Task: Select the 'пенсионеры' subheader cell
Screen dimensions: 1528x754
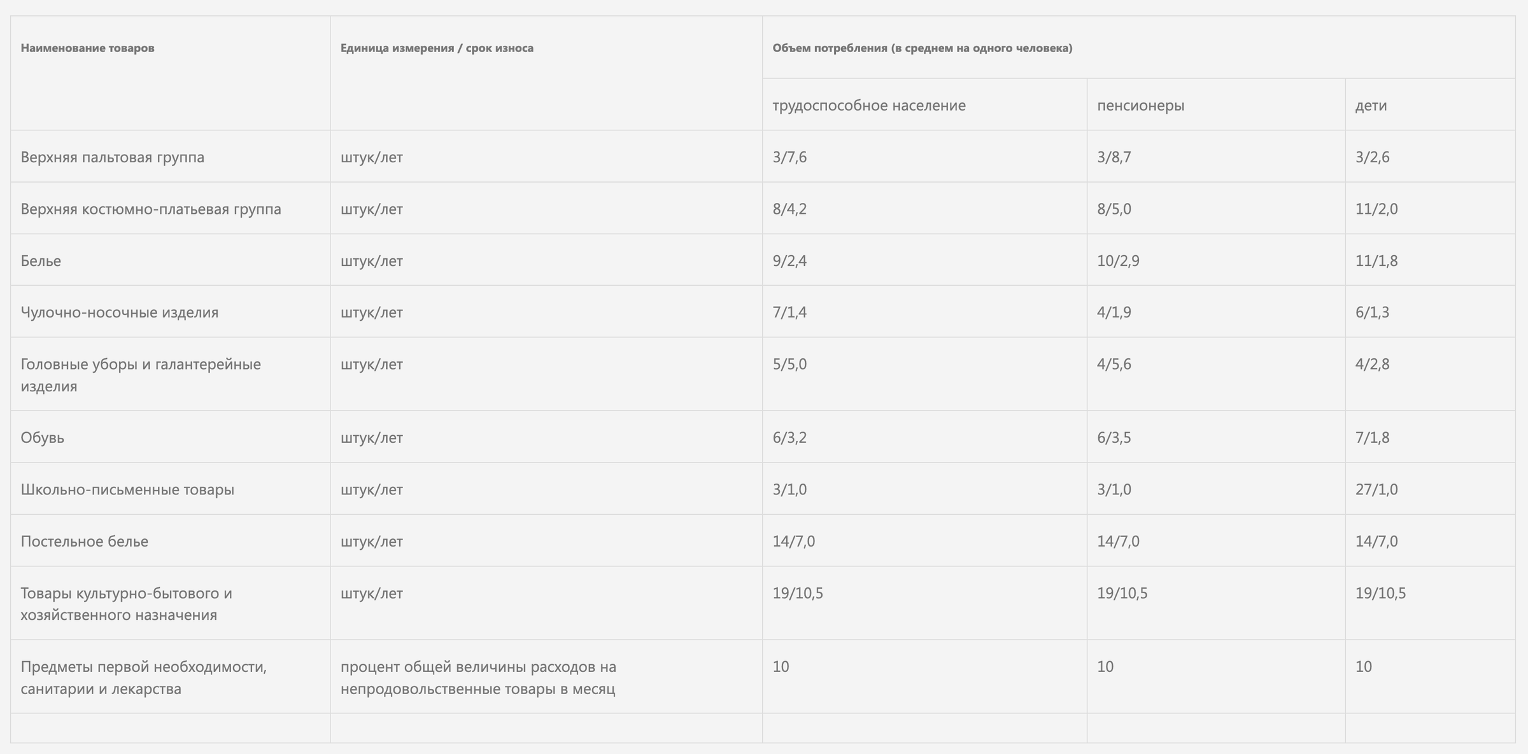Action: pyautogui.click(x=1140, y=106)
